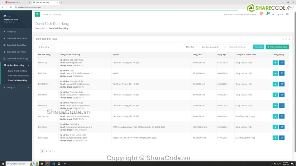Follow the Dashboard breadcrumb link
296x166 pixels.
point(40,28)
